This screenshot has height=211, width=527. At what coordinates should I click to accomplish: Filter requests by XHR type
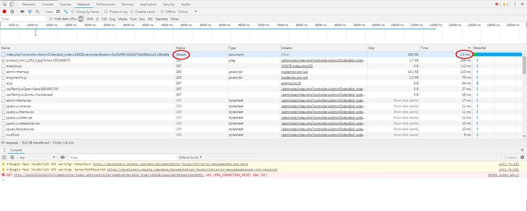click(90, 19)
